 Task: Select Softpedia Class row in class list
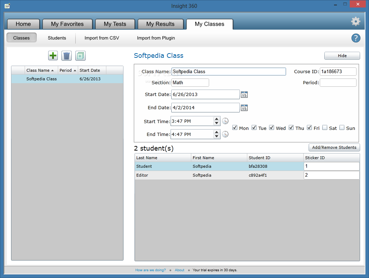[67, 79]
